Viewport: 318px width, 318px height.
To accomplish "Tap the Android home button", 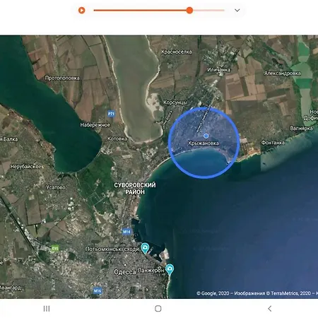I will [x=158, y=309].
